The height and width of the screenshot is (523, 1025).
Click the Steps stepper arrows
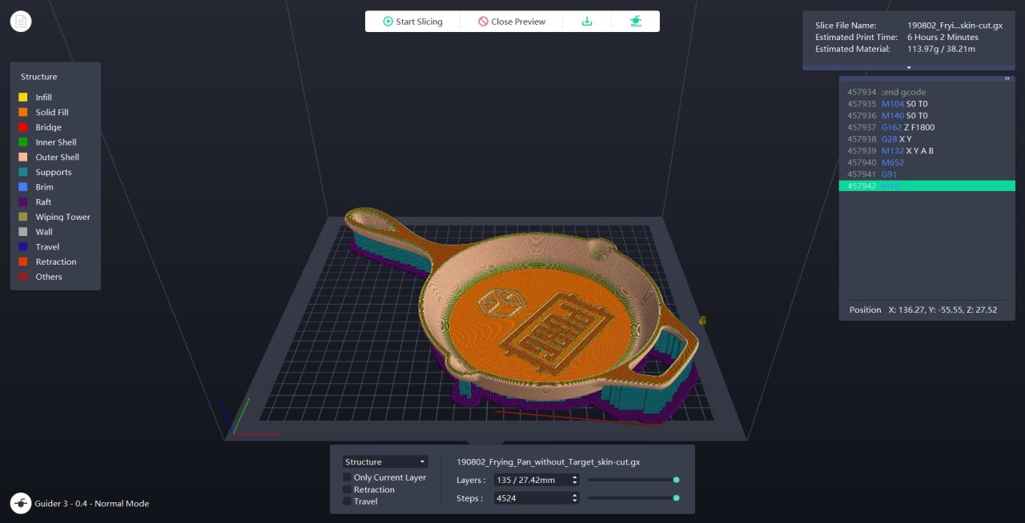[x=574, y=498]
